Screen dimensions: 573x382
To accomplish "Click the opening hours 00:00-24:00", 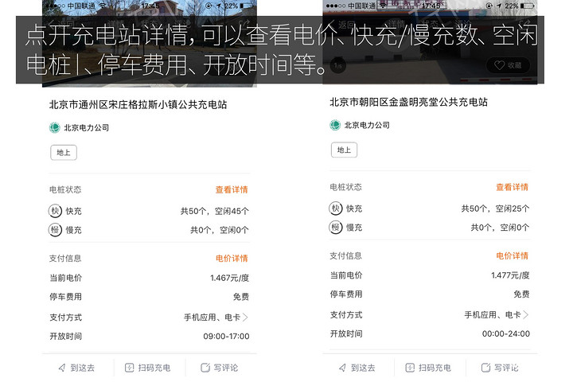I will pos(506,333).
